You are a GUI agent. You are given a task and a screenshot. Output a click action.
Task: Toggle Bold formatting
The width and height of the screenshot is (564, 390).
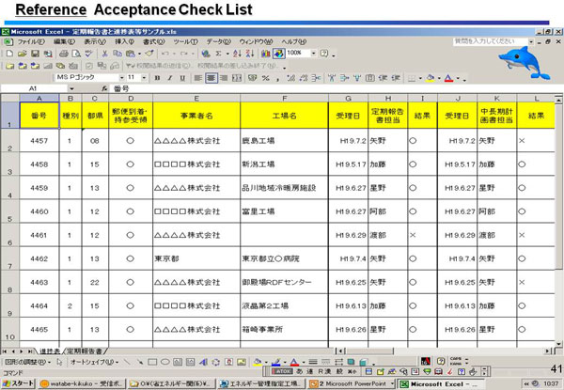[157, 78]
